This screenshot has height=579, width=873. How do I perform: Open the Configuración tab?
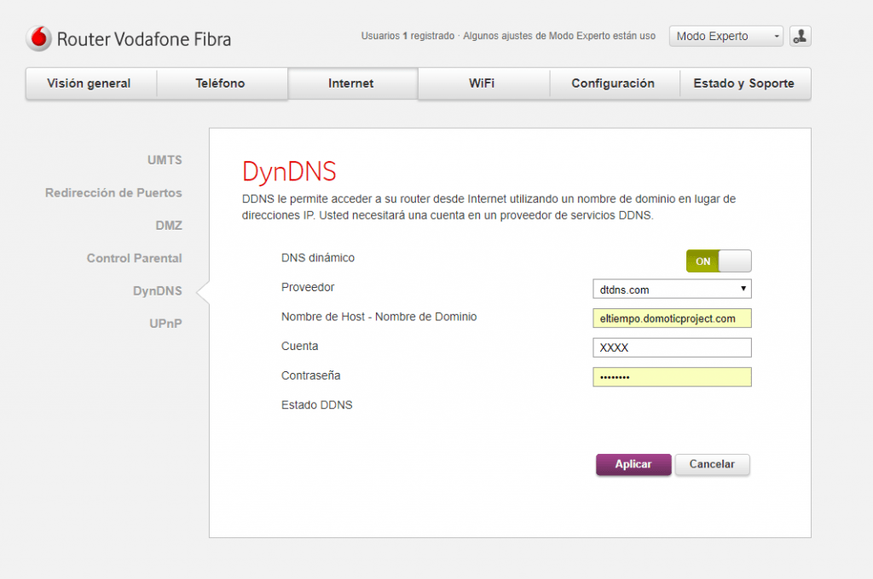(614, 83)
